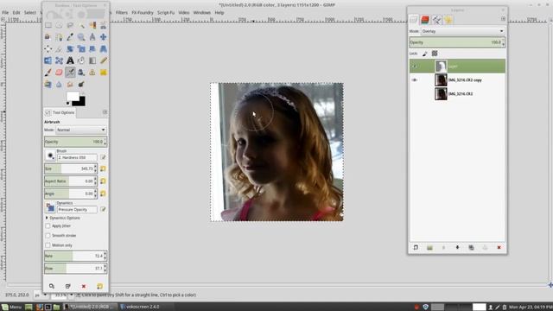Select the Color Picker eyedropper tool
This screenshot has height=311, width=553.
click(x=70, y=37)
